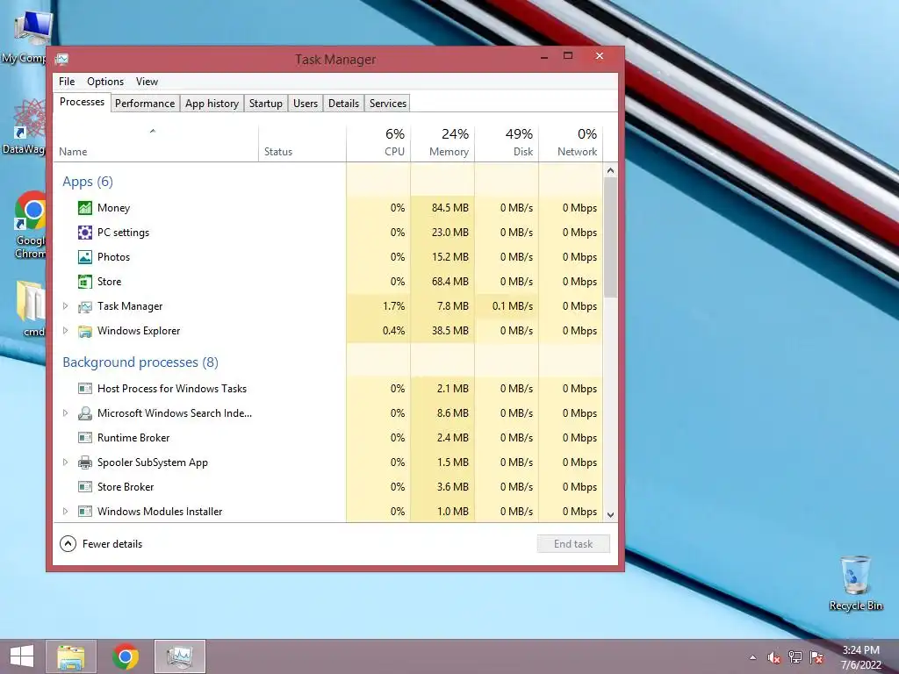Viewport: 899px width, 674px height.
Task: Select the cmd folder on desktop
Action: pyautogui.click(x=31, y=308)
